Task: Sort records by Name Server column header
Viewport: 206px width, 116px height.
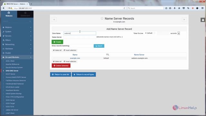Action: pyautogui.click(x=139, y=55)
